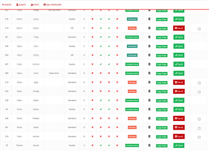Click "Guests" cell in row 79

(72, 145)
